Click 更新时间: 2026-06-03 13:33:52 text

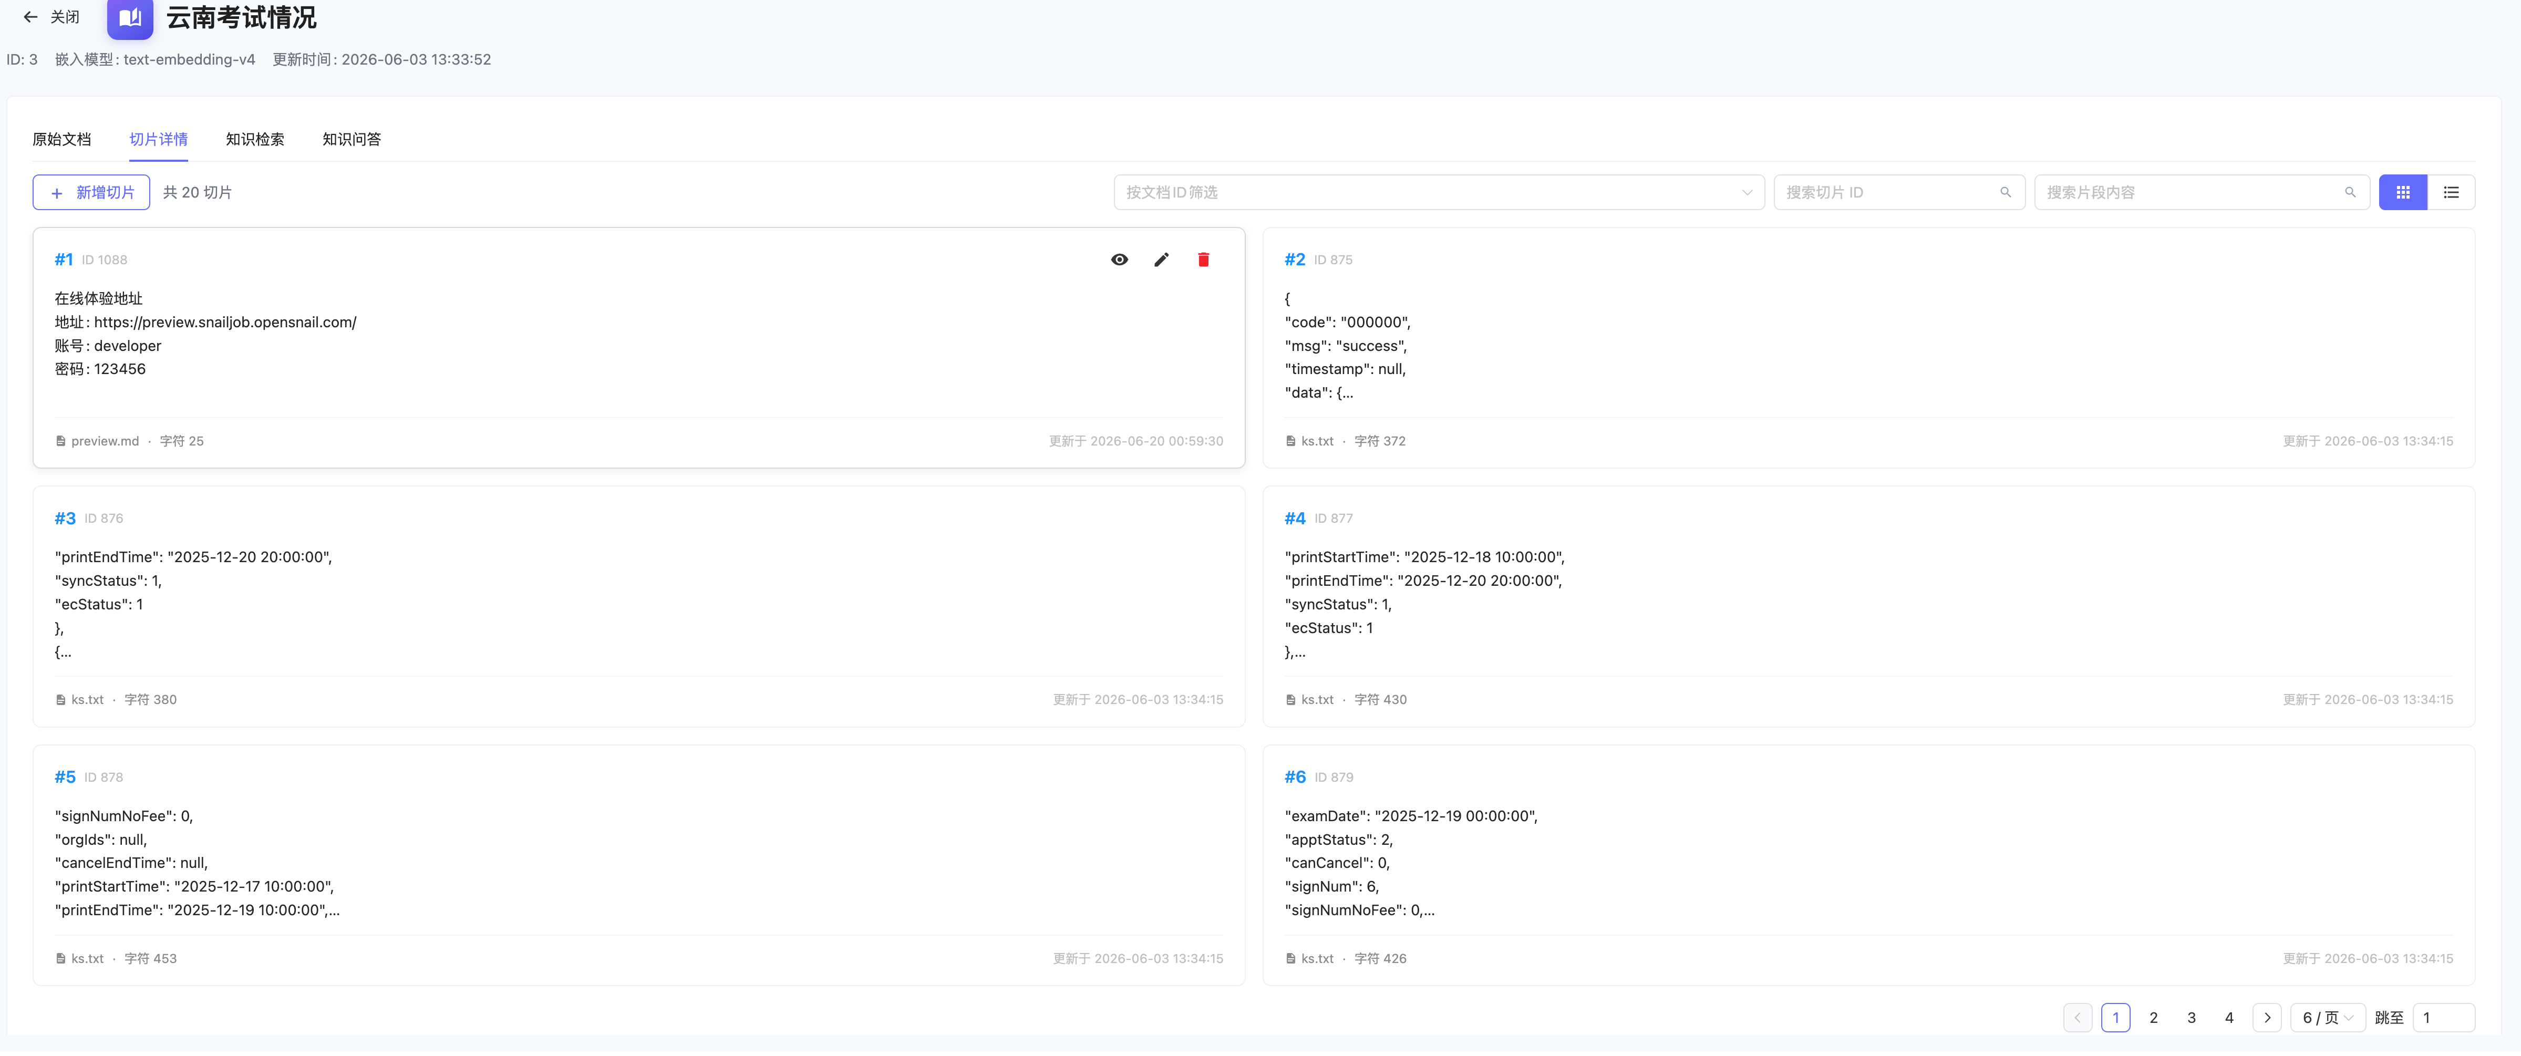pos(381,60)
